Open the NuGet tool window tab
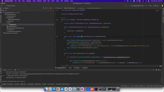Image resolution: width=164 pixels, height=92 pixels. click(x=17, y=84)
